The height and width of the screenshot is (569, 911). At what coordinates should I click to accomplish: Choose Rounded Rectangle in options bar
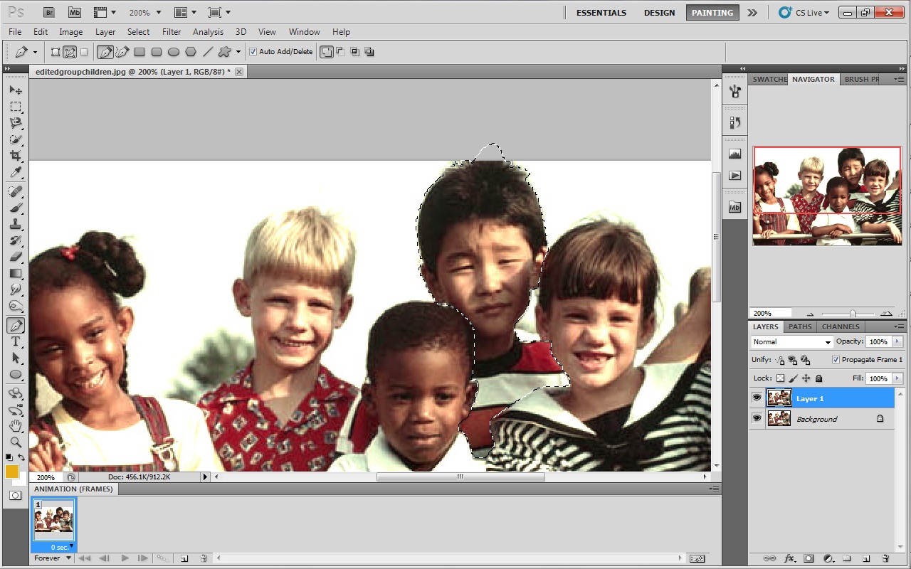[x=157, y=52]
